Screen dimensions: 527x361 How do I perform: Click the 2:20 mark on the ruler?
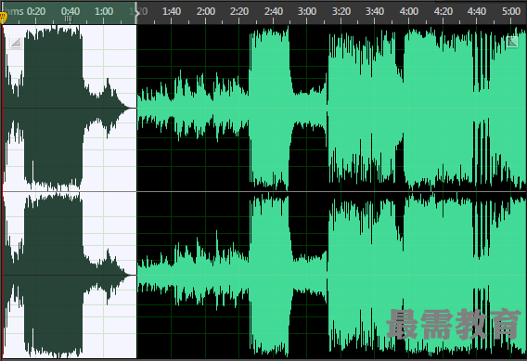tap(239, 11)
